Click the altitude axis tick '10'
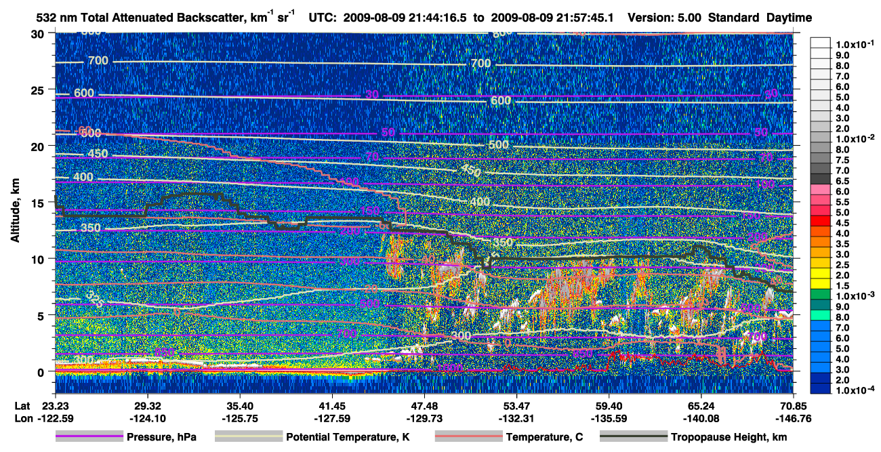This screenshot has width=881, height=452. pyautogui.click(x=39, y=258)
